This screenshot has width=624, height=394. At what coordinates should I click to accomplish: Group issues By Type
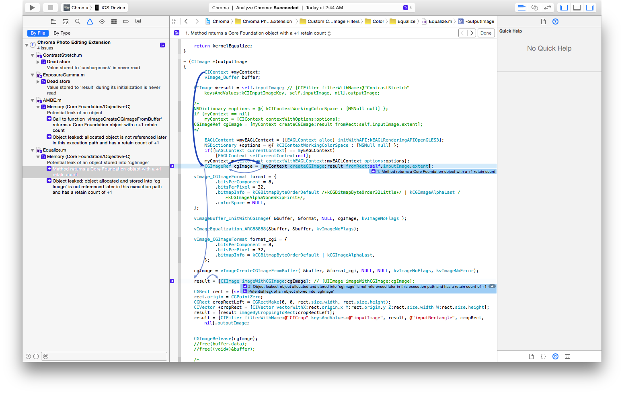tap(62, 33)
